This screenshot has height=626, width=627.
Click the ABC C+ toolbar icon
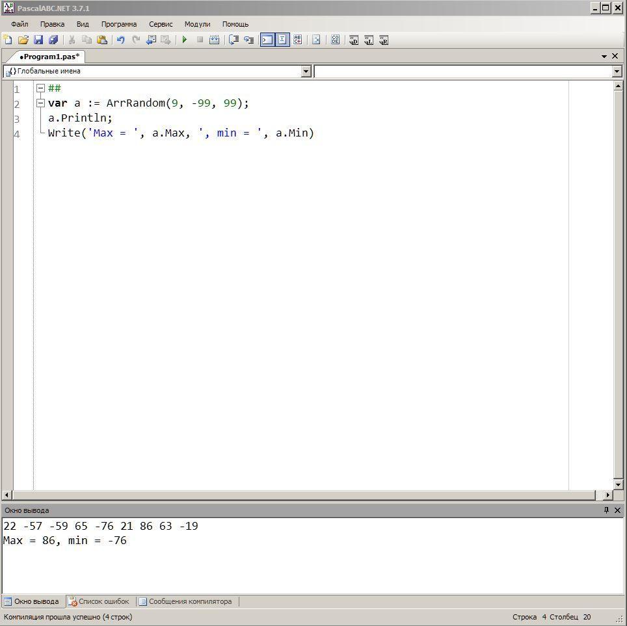coord(297,40)
